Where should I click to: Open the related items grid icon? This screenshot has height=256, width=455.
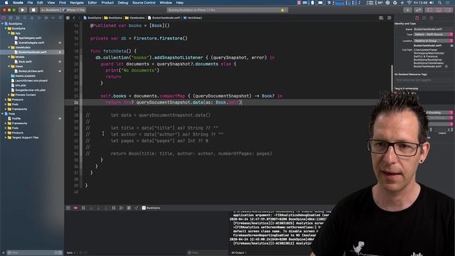click(x=68, y=18)
